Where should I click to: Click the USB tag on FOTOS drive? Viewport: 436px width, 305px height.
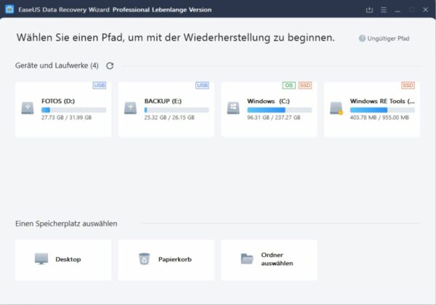[100, 85]
